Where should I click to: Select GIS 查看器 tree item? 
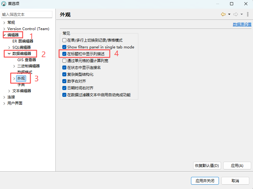(x=27, y=60)
